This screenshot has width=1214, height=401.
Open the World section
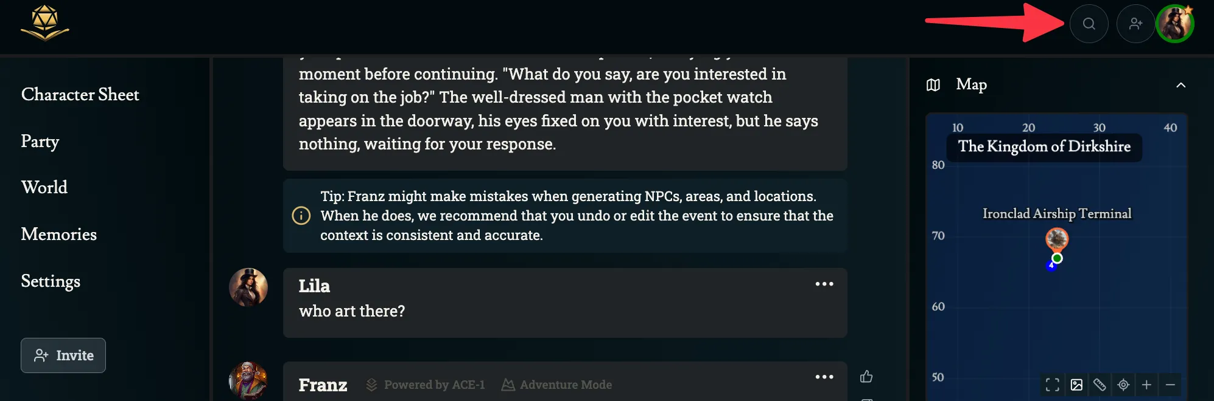(44, 187)
